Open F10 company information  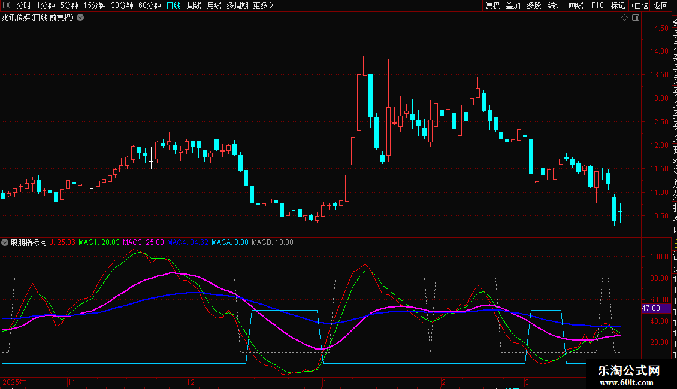coord(597,5)
